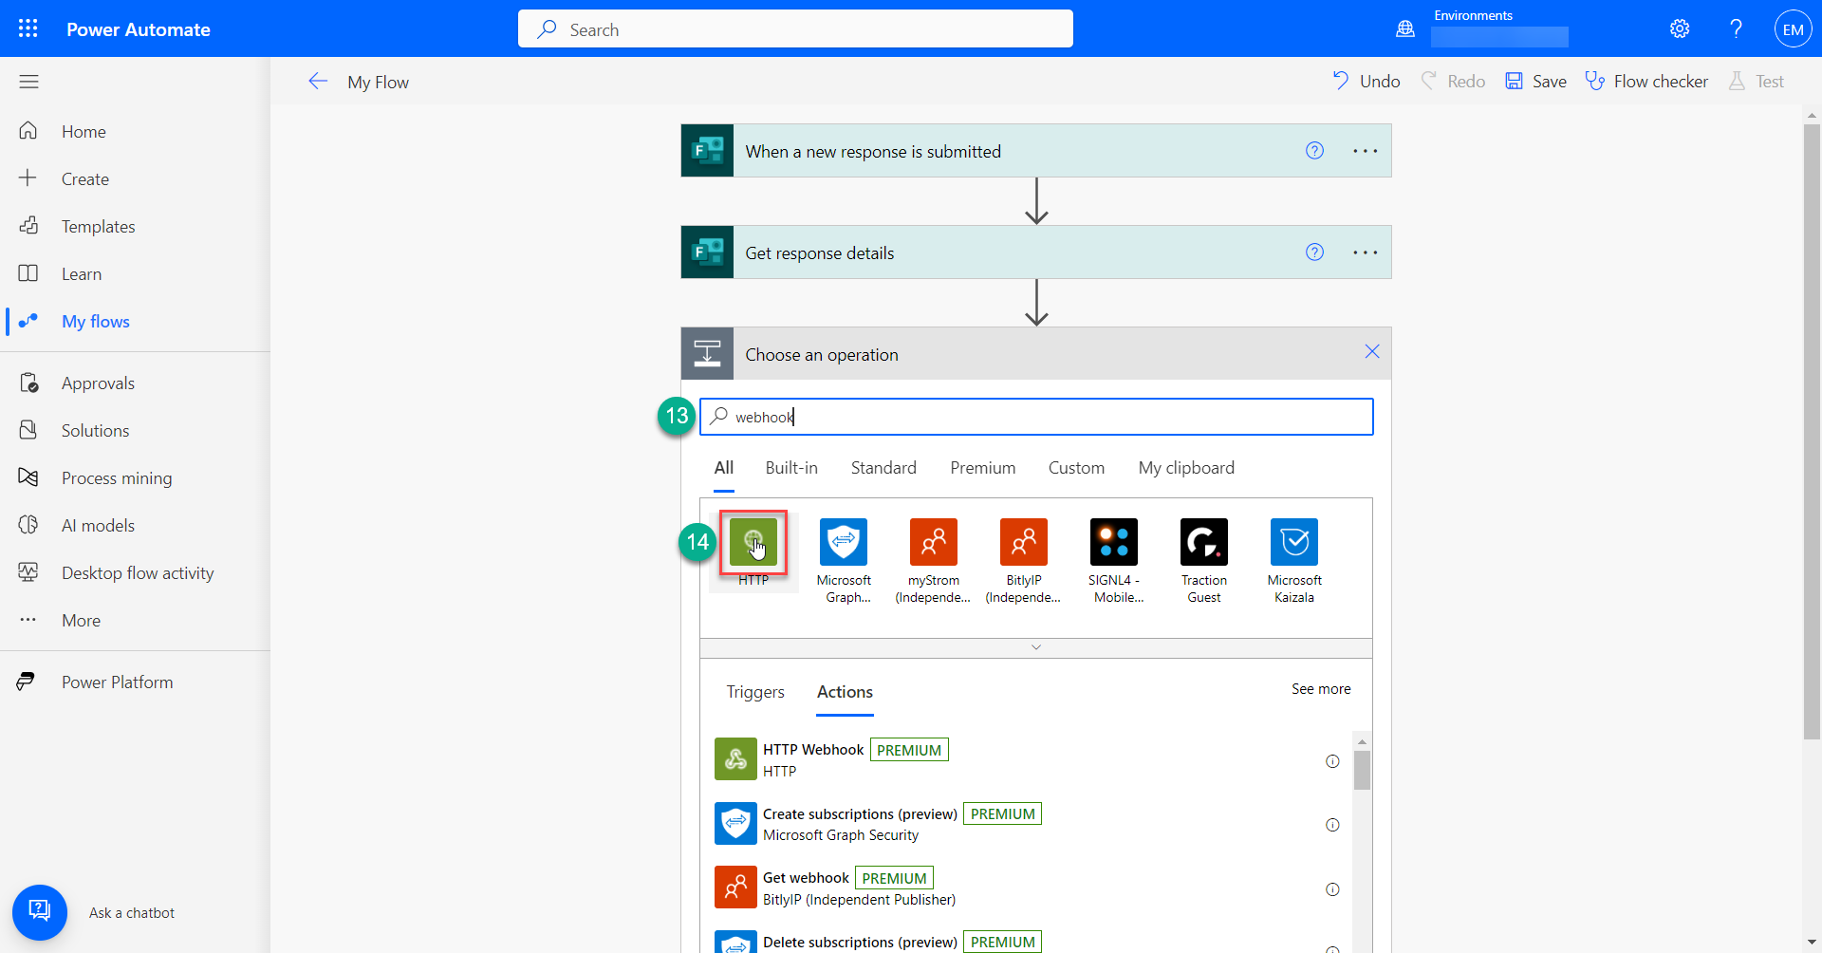Click the actions list scrollbar thumb
The image size is (1822, 953).
[x=1362, y=770]
